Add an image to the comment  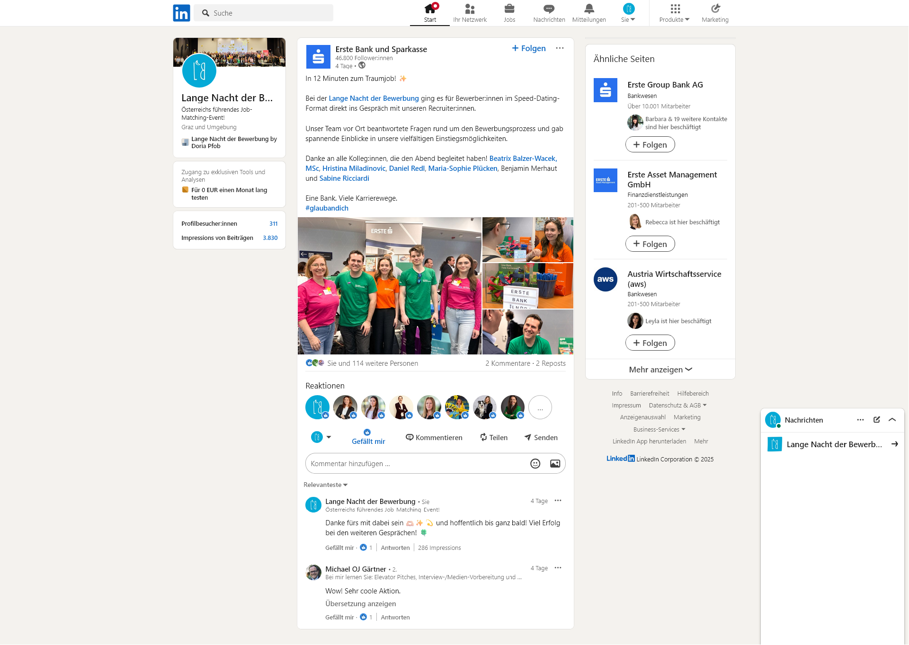(x=555, y=464)
